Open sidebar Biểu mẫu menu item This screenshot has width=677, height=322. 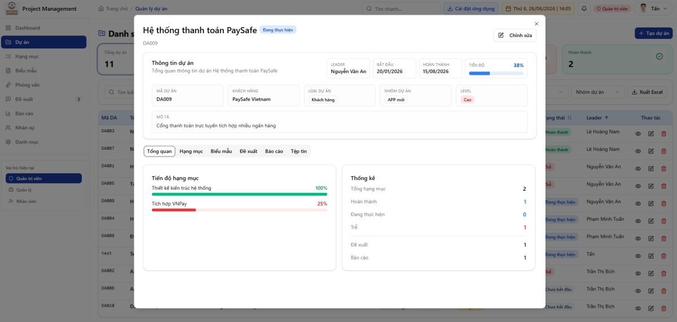[x=43, y=71]
